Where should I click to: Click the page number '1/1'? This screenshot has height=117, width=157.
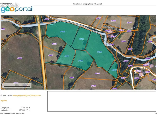[x=156, y=113]
